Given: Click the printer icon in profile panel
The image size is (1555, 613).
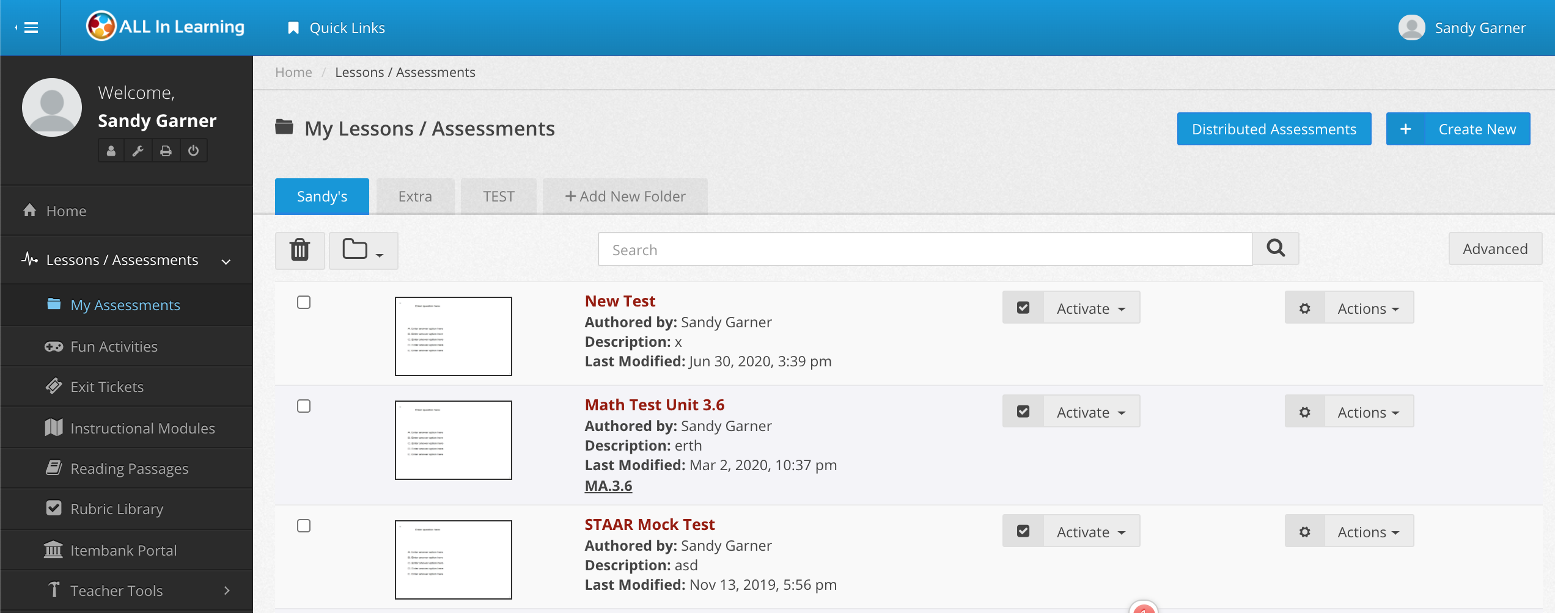Looking at the screenshot, I should 166,151.
